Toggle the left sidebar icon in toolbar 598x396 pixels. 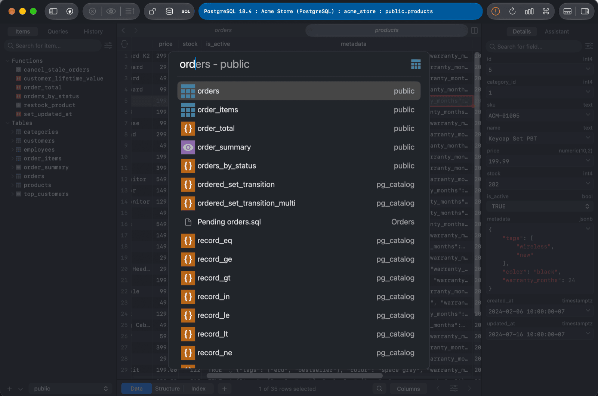tap(53, 11)
